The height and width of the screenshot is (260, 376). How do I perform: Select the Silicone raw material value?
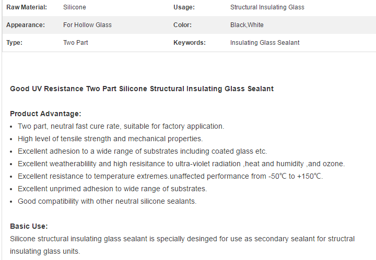75,7
